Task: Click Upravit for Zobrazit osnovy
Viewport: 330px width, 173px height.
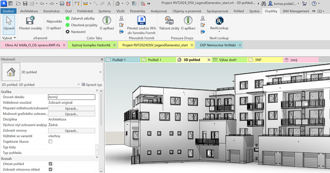Action: click(72, 131)
